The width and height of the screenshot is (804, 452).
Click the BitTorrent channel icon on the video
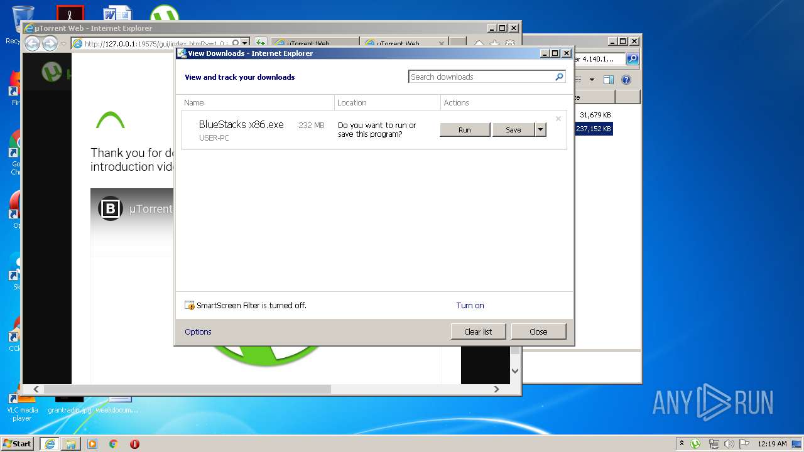click(x=110, y=208)
